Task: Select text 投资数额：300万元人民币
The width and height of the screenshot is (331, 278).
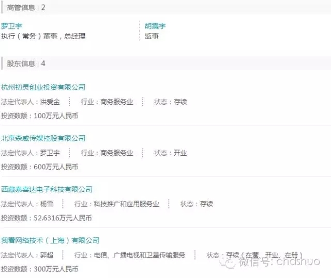Action: pyautogui.click(x=40, y=269)
